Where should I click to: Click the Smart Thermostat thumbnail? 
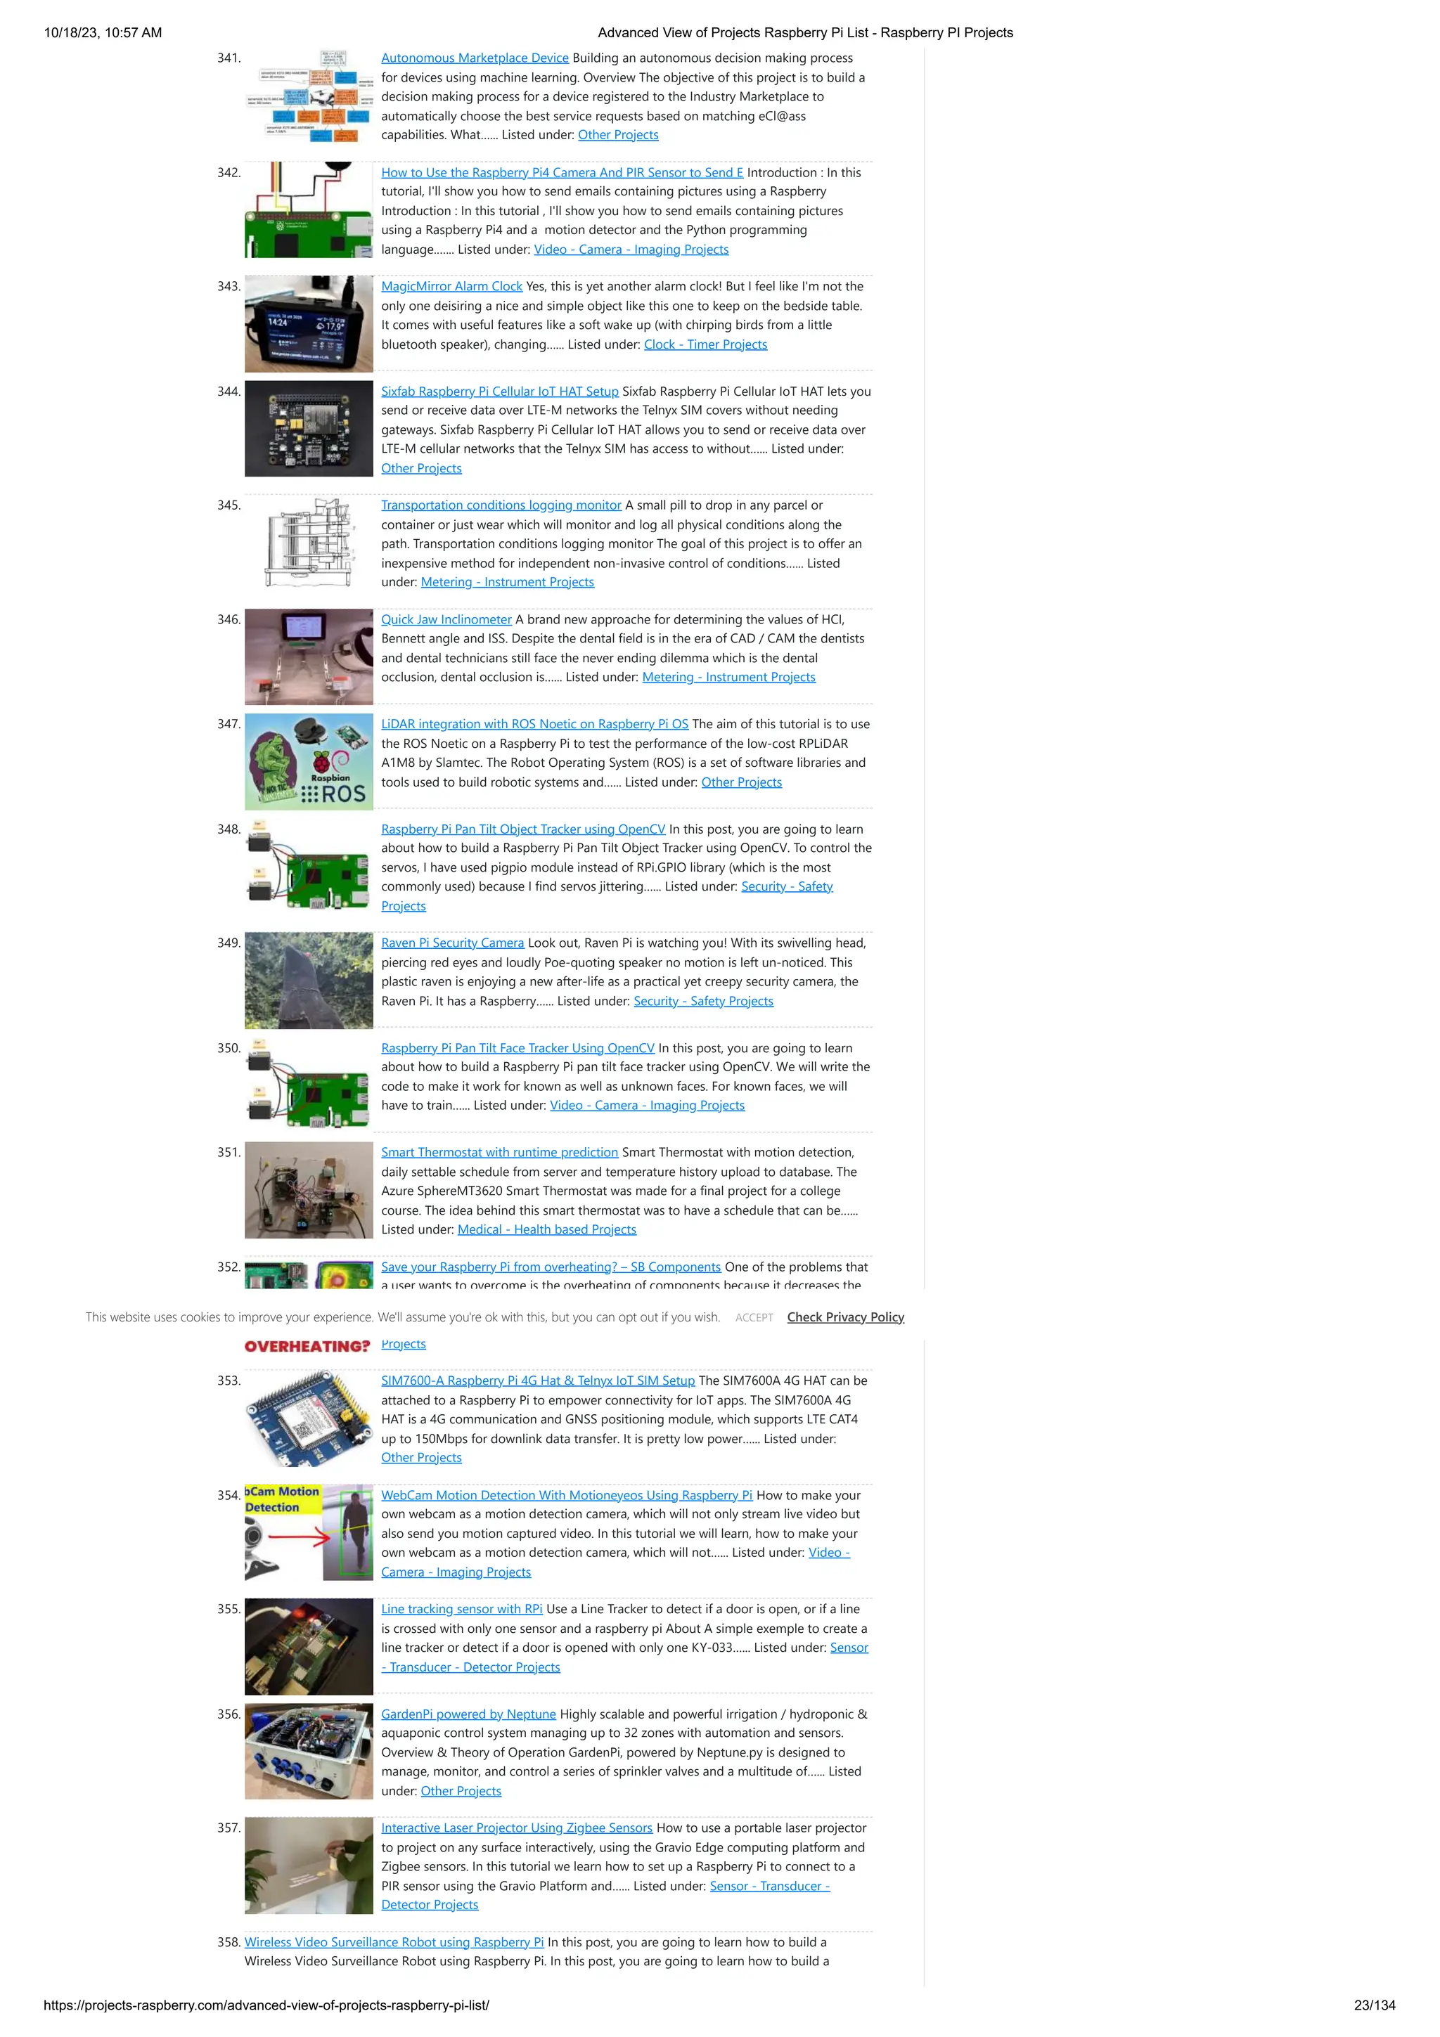pos(309,1190)
